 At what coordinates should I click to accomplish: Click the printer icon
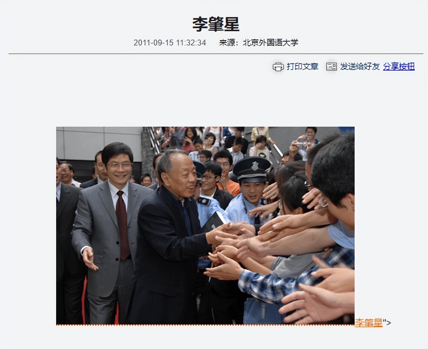coord(278,67)
